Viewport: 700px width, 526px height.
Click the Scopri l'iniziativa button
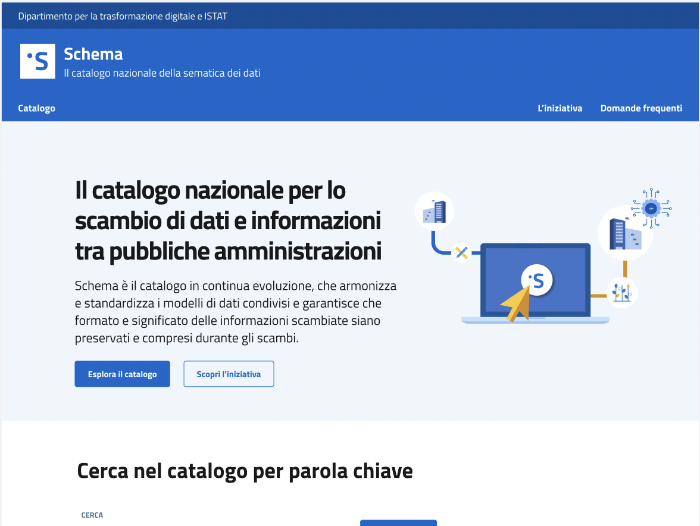pos(229,374)
